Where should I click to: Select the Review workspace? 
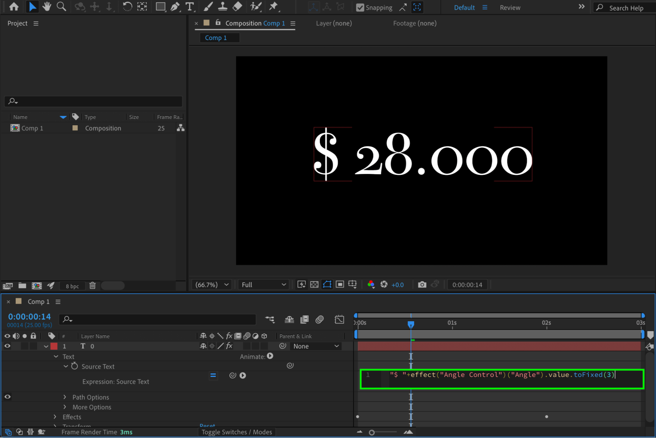510,8
